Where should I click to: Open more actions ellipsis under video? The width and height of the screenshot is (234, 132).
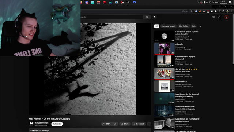149,124
